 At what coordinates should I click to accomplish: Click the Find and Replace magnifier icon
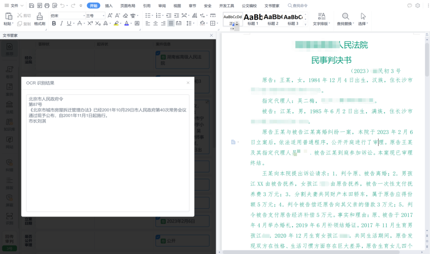pyautogui.click(x=345, y=16)
